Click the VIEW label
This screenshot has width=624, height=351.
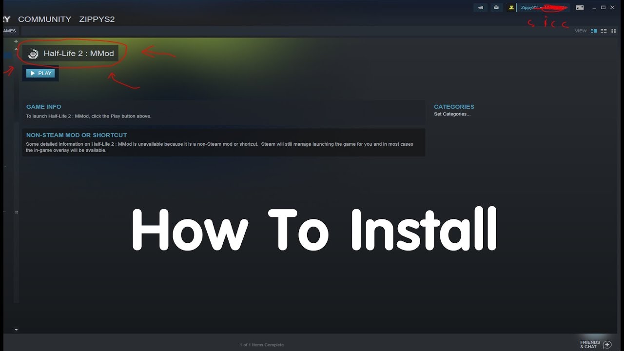click(x=581, y=31)
